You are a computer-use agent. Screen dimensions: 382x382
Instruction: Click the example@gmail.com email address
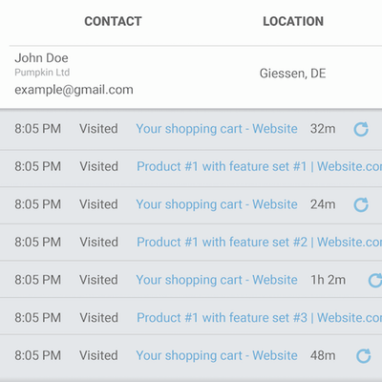tap(74, 90)
